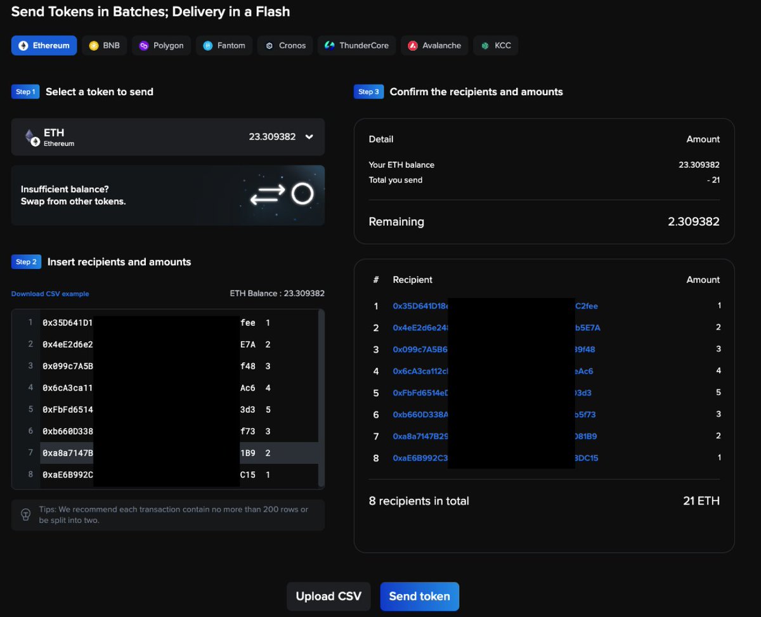Image resolution: width=761 pixels, height=617 pixels.
Task: Click the KCC logo icon
Action: tap(485, 46)
